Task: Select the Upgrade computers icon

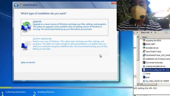Action: [26, 27]
